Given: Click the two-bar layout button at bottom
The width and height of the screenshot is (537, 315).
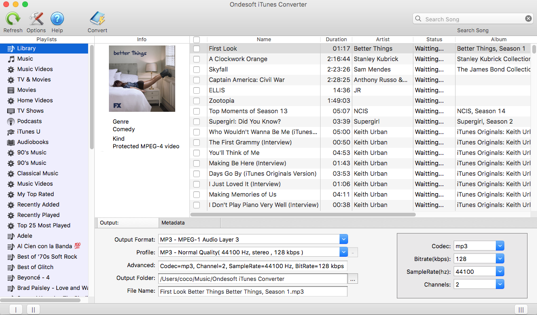Looking at the screenshot, I should pyautogui.click(x=33, y=309).
